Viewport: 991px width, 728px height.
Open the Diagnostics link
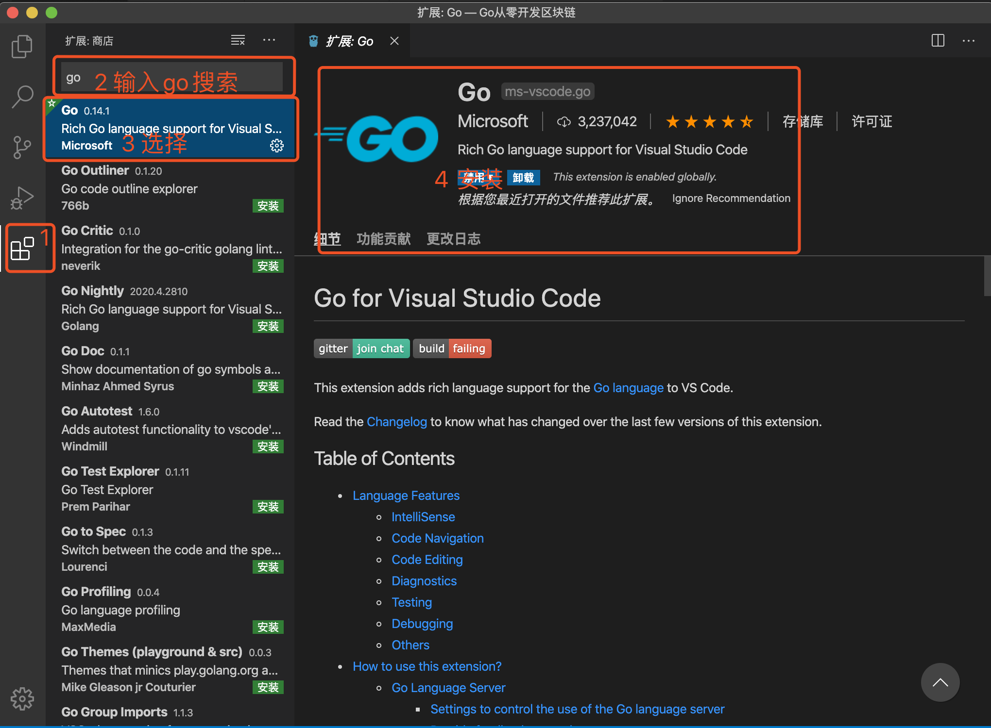pos(424,581)
